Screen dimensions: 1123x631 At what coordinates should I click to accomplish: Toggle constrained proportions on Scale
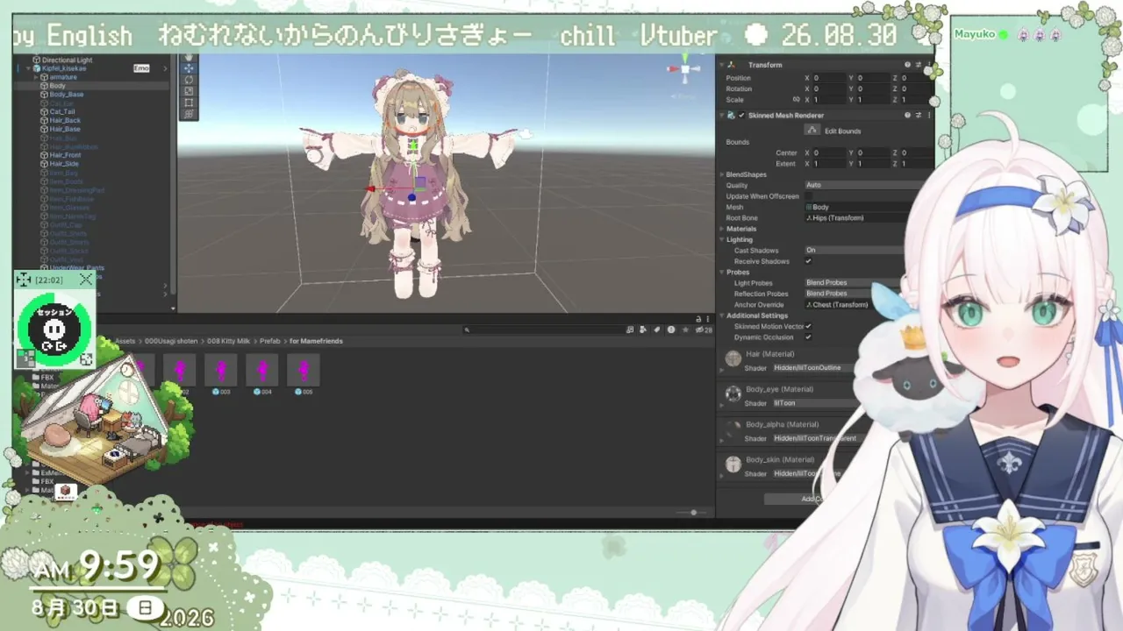[x=796, y=100]
